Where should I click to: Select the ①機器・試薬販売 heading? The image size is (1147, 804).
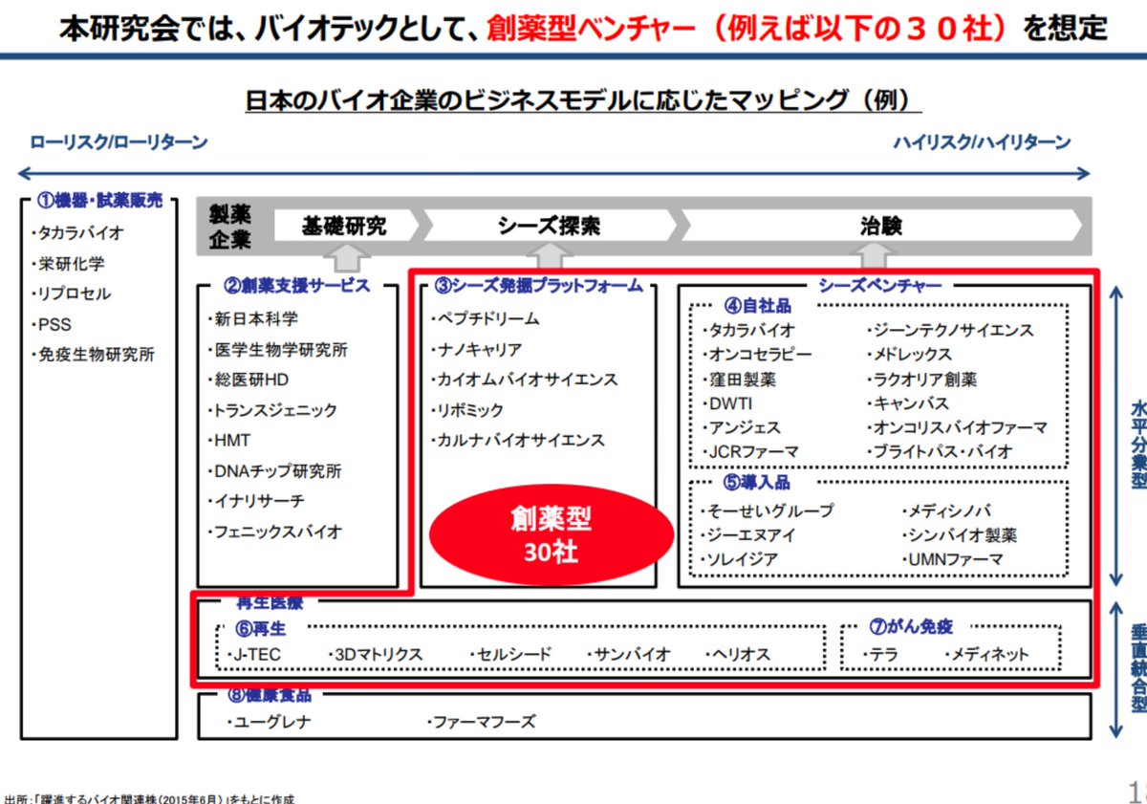point(99,201)
